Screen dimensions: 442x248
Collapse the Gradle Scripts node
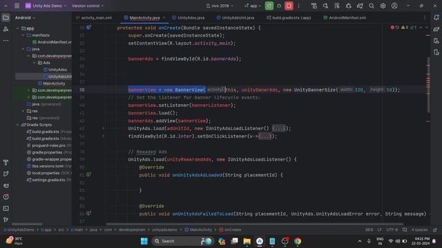click(x=18, y=125)
